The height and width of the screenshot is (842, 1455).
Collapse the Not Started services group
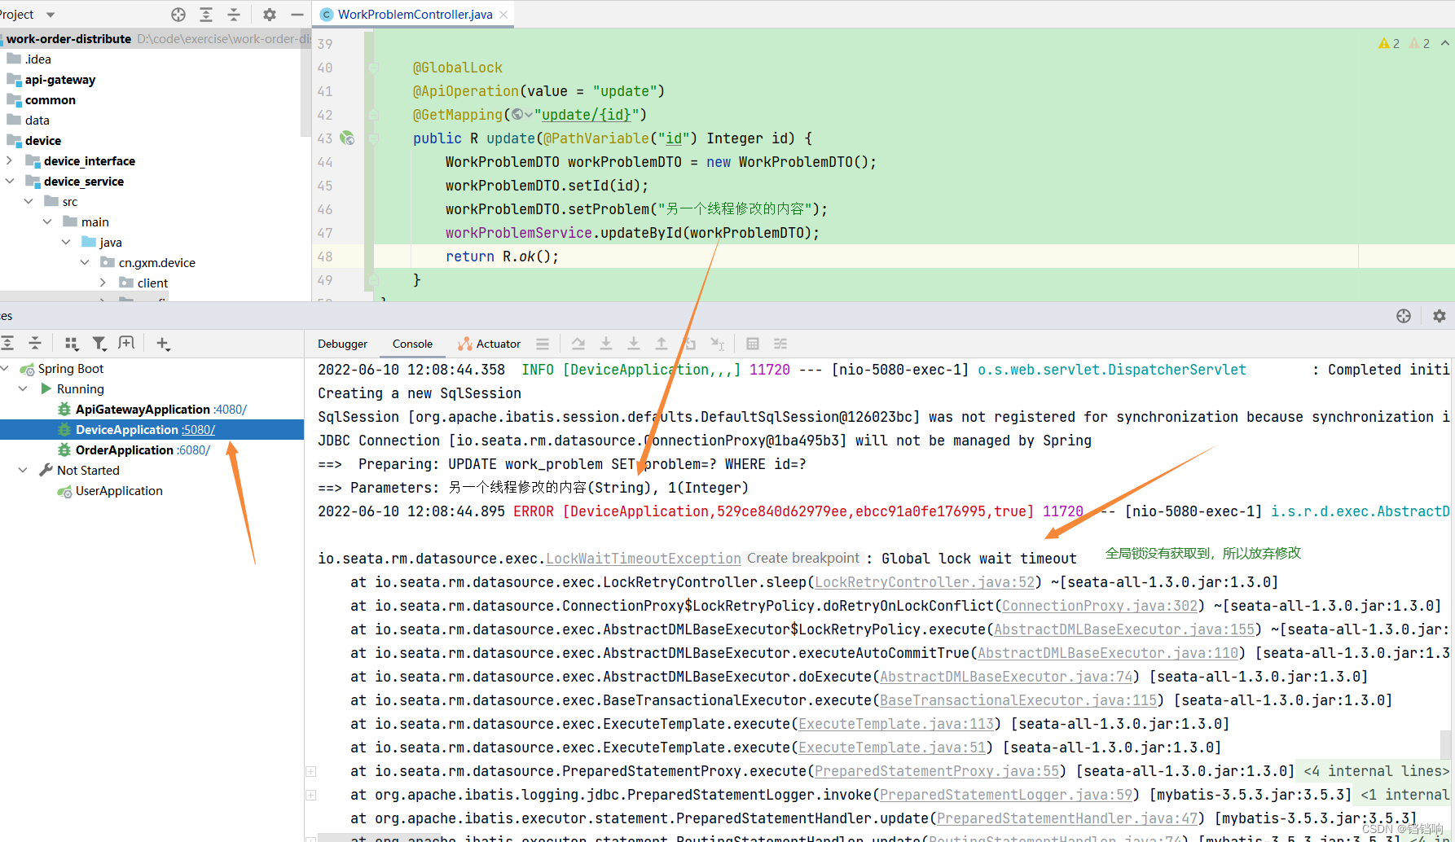23,470
